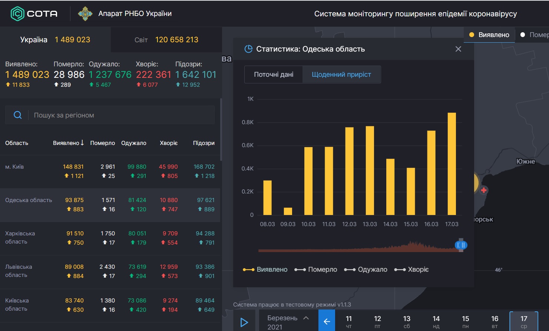The height and width of the screenshot is (331, 549).
Task: Select the Світ world statistics button
Action: click(166, 40)
